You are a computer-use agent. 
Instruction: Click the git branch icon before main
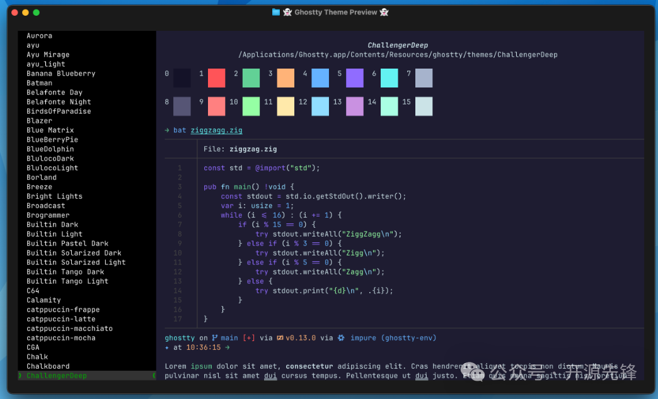(x=214, y=338)
